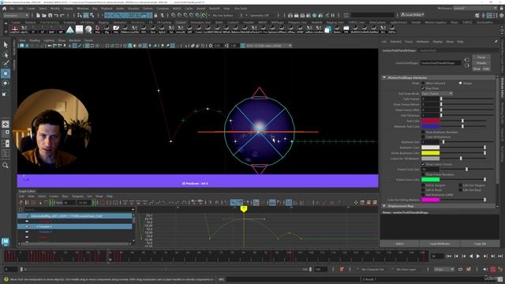Play animation backward
Image resolution: width=505 pixels, height=284 pixels.
(x=471, y=256)
